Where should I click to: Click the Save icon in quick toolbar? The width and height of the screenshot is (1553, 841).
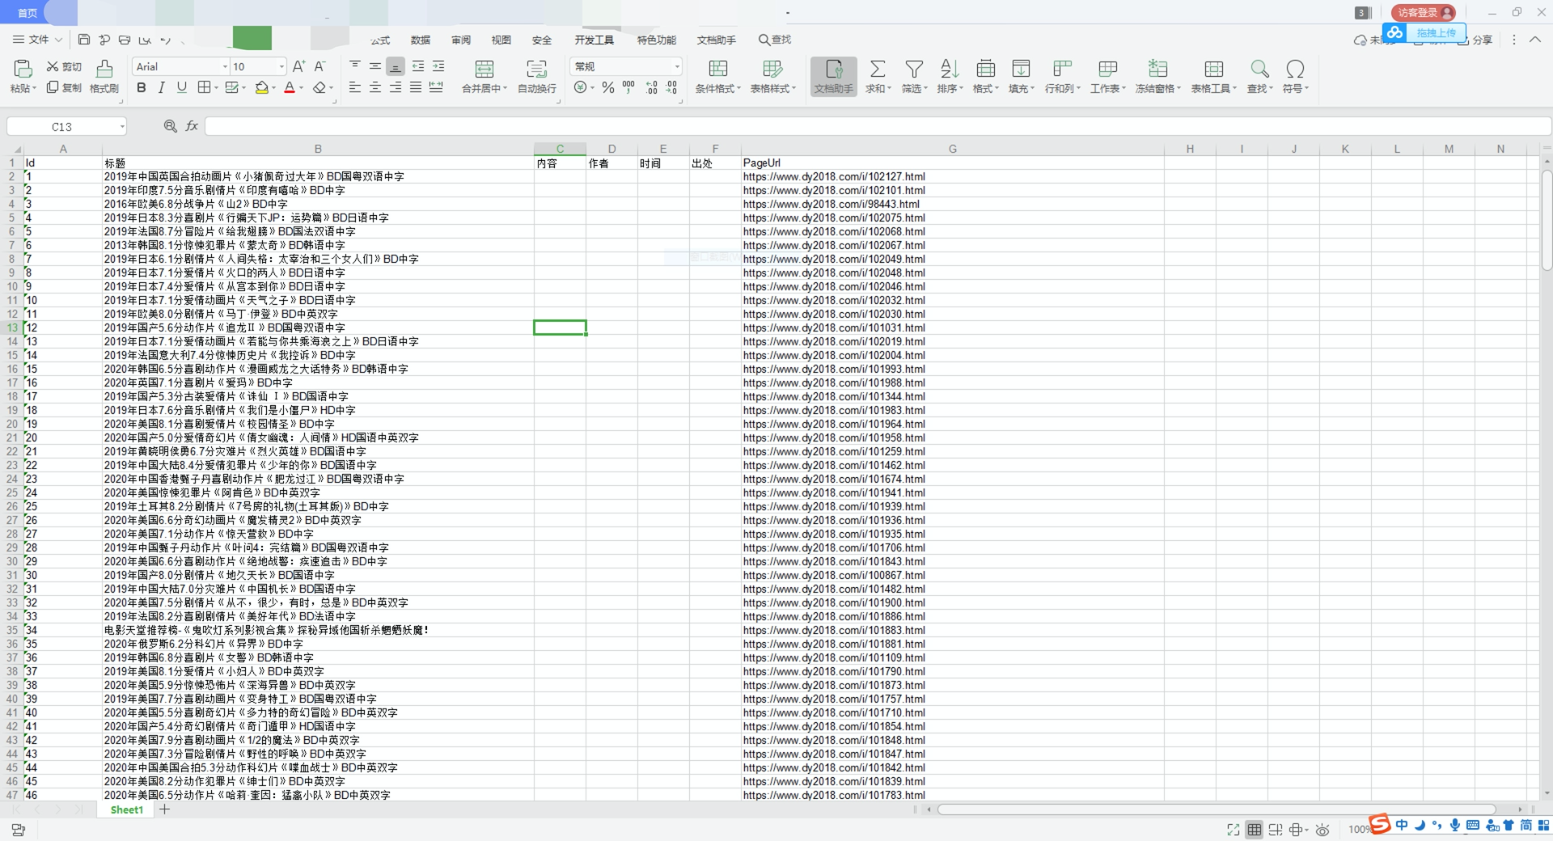pos(84,40)
